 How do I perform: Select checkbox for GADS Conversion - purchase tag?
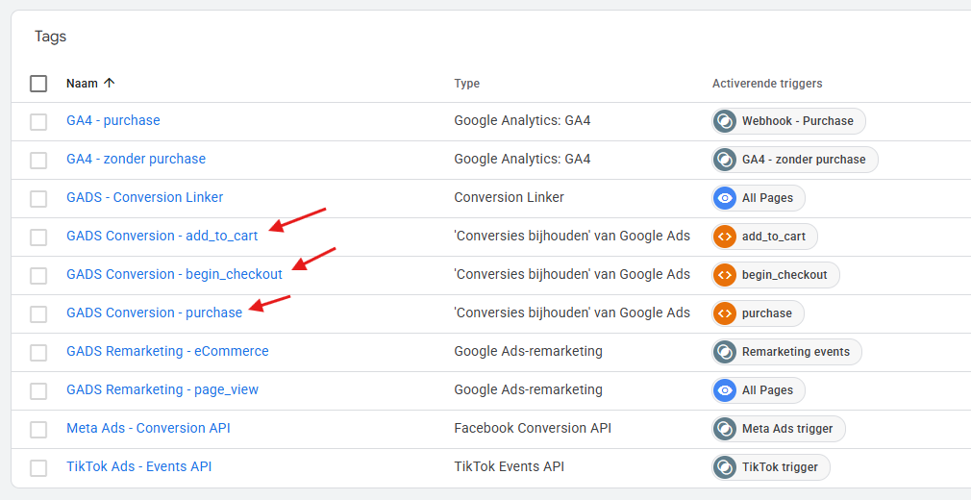pos(38,313)
